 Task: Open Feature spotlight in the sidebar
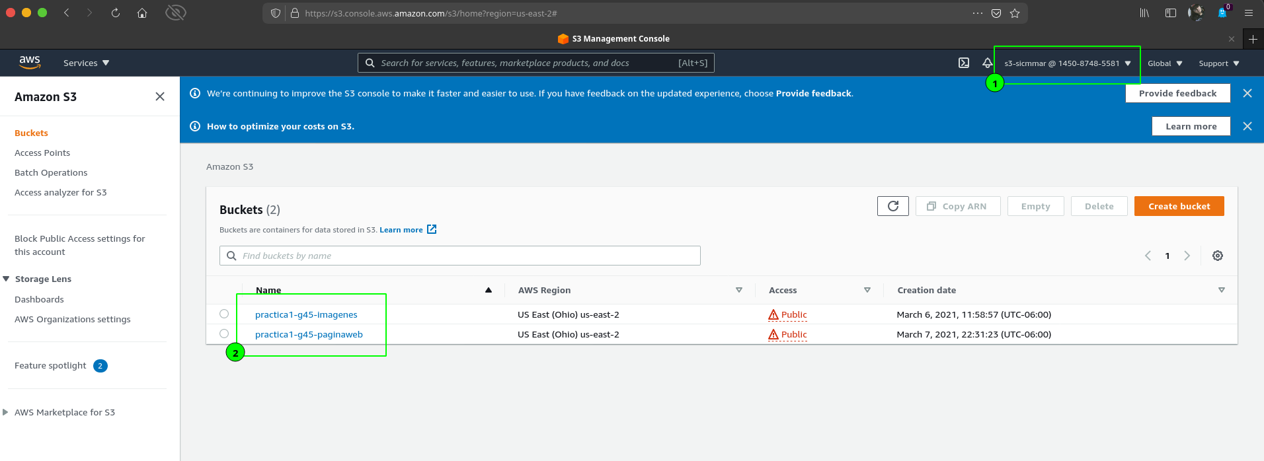(x=50, y=365)
